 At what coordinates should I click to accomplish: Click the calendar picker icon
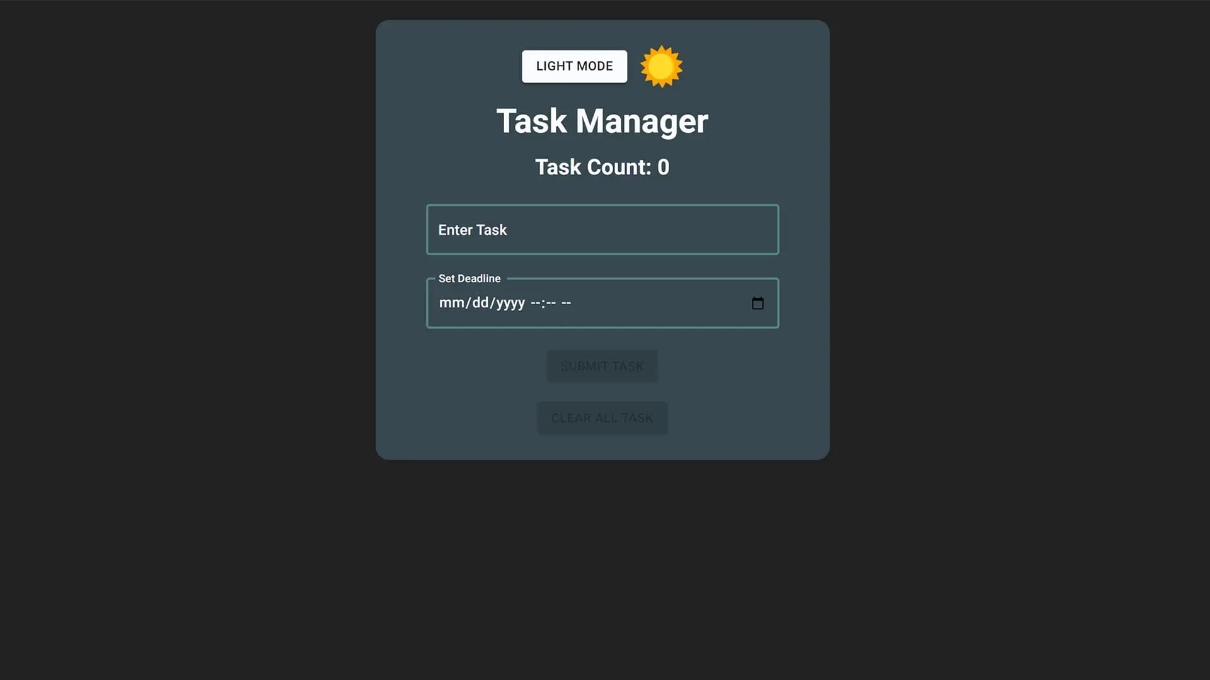(x=757, y=303)
